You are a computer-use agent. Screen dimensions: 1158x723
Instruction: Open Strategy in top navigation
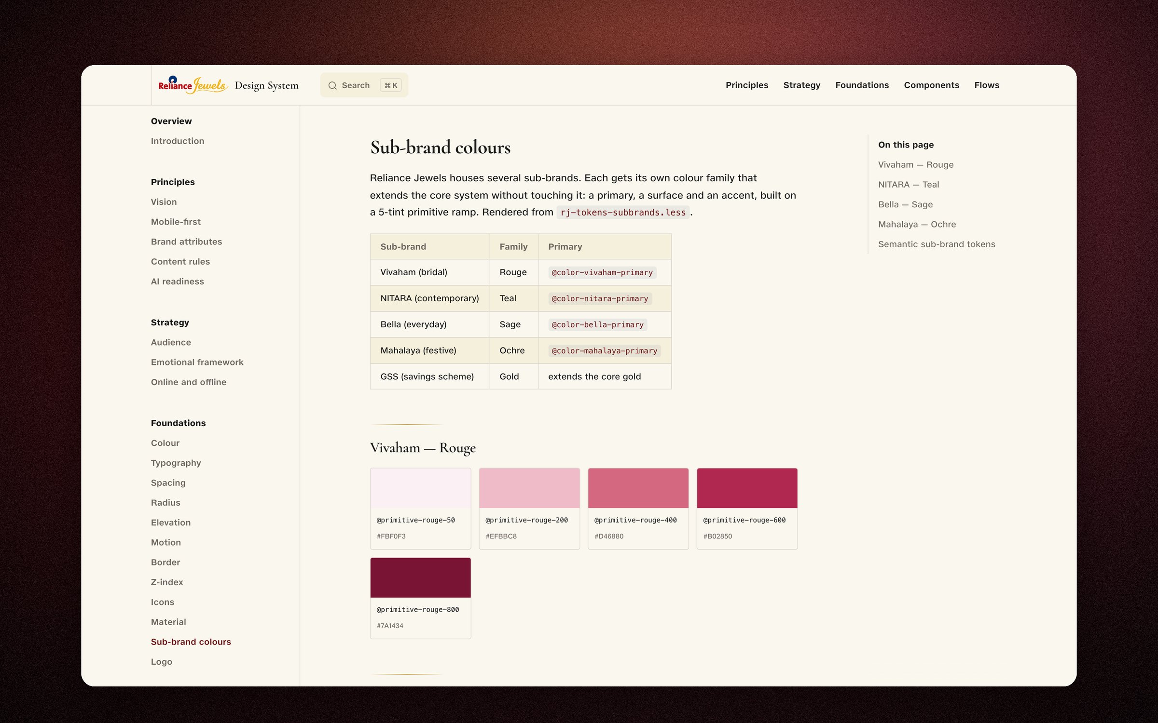point(801,85)
